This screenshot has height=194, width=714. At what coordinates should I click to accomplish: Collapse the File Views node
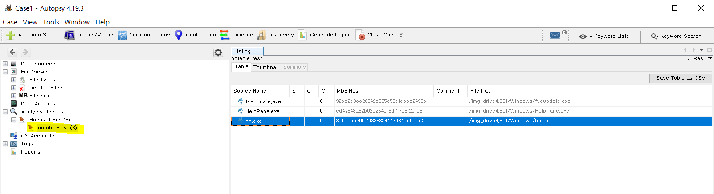5,72
